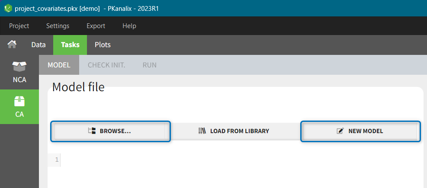Open the Export menu
427x188 pixels.
(96, 26)
